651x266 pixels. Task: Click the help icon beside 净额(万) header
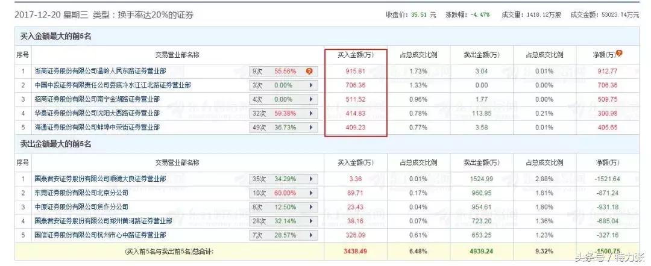[x=619, y=54]
